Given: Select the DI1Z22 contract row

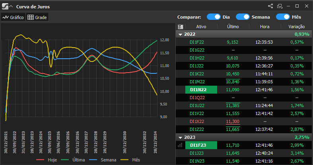Looking at the screenshot, I should pyautogui.click(x=196, y=129).
